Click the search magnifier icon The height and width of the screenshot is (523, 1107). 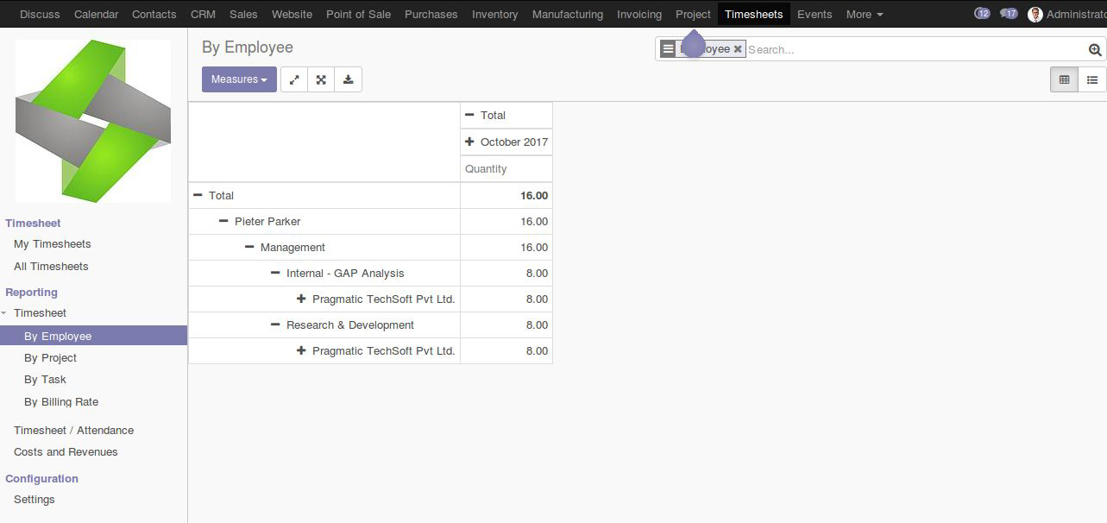point(1095,50)
